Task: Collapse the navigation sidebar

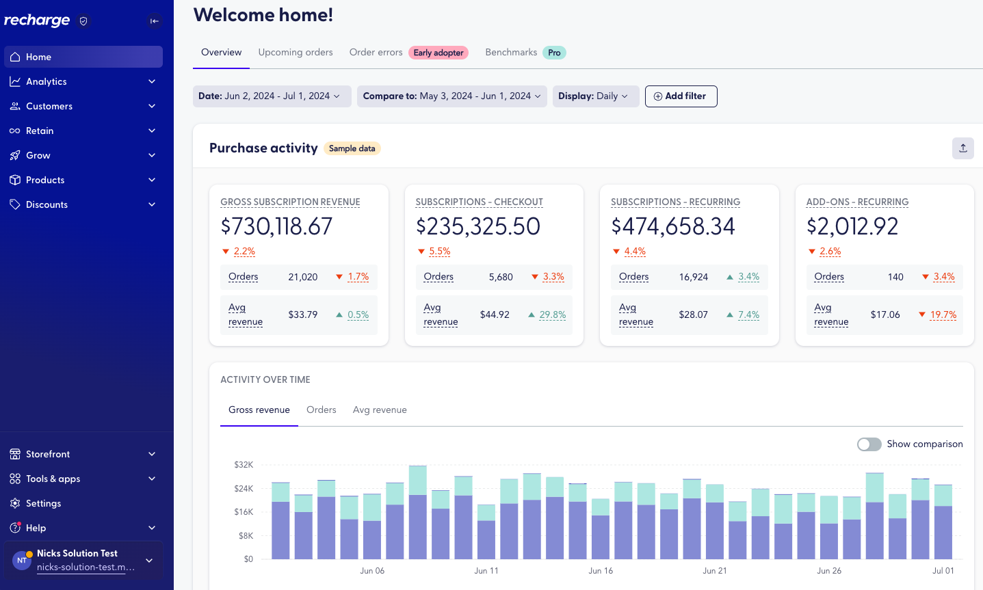Action: pyautogui.click(x=154, y=21)
